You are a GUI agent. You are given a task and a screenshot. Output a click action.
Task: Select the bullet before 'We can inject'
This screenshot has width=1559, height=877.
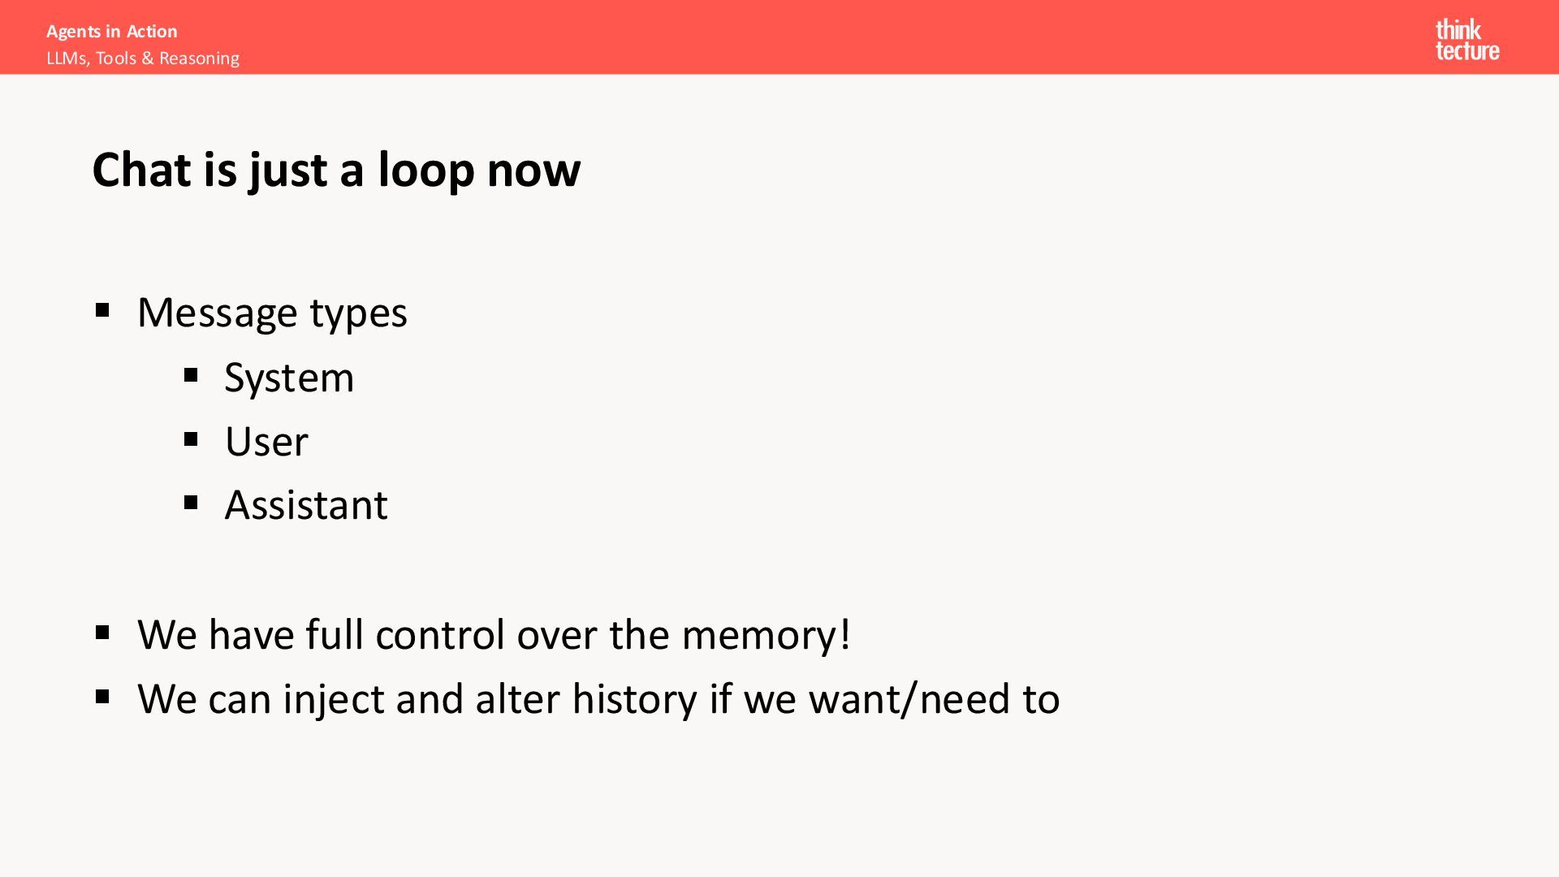click(102, 697)
